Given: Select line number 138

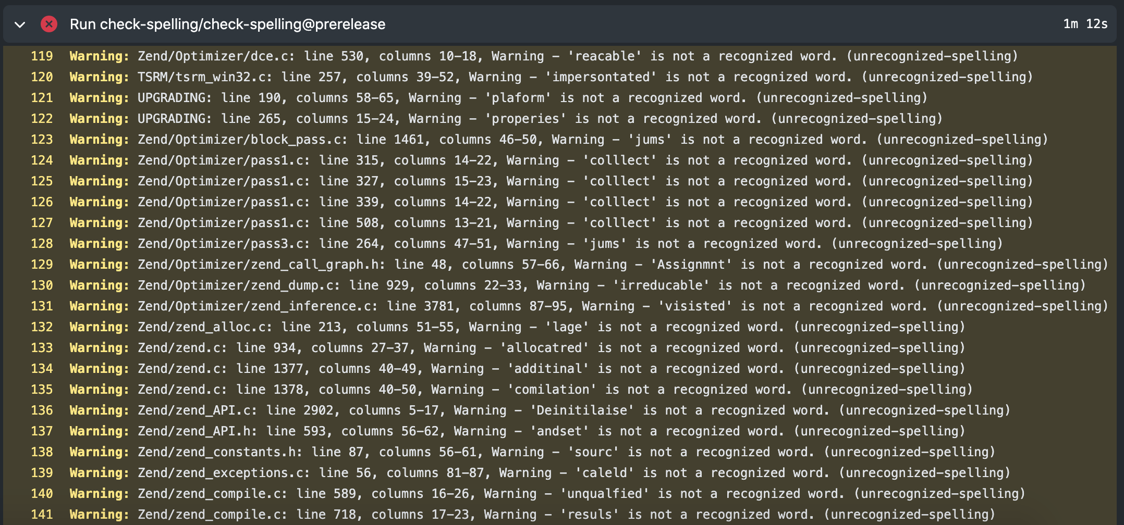Looking at the screenshot, I should [42, 452].
